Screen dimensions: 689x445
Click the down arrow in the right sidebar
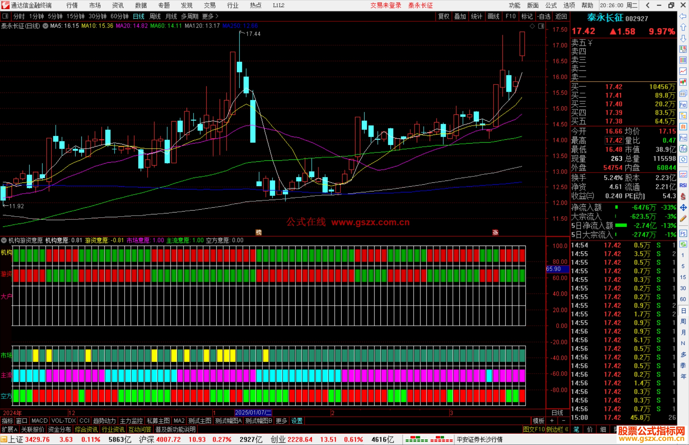[x=683, y=38]
